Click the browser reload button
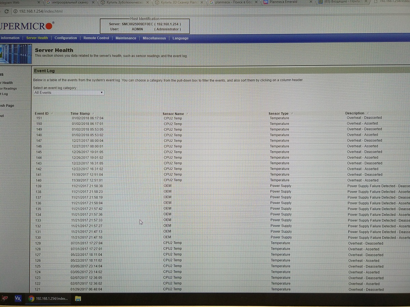Viewport: 410px width, 307px height. pyautogui.click(x=6, y=11)
